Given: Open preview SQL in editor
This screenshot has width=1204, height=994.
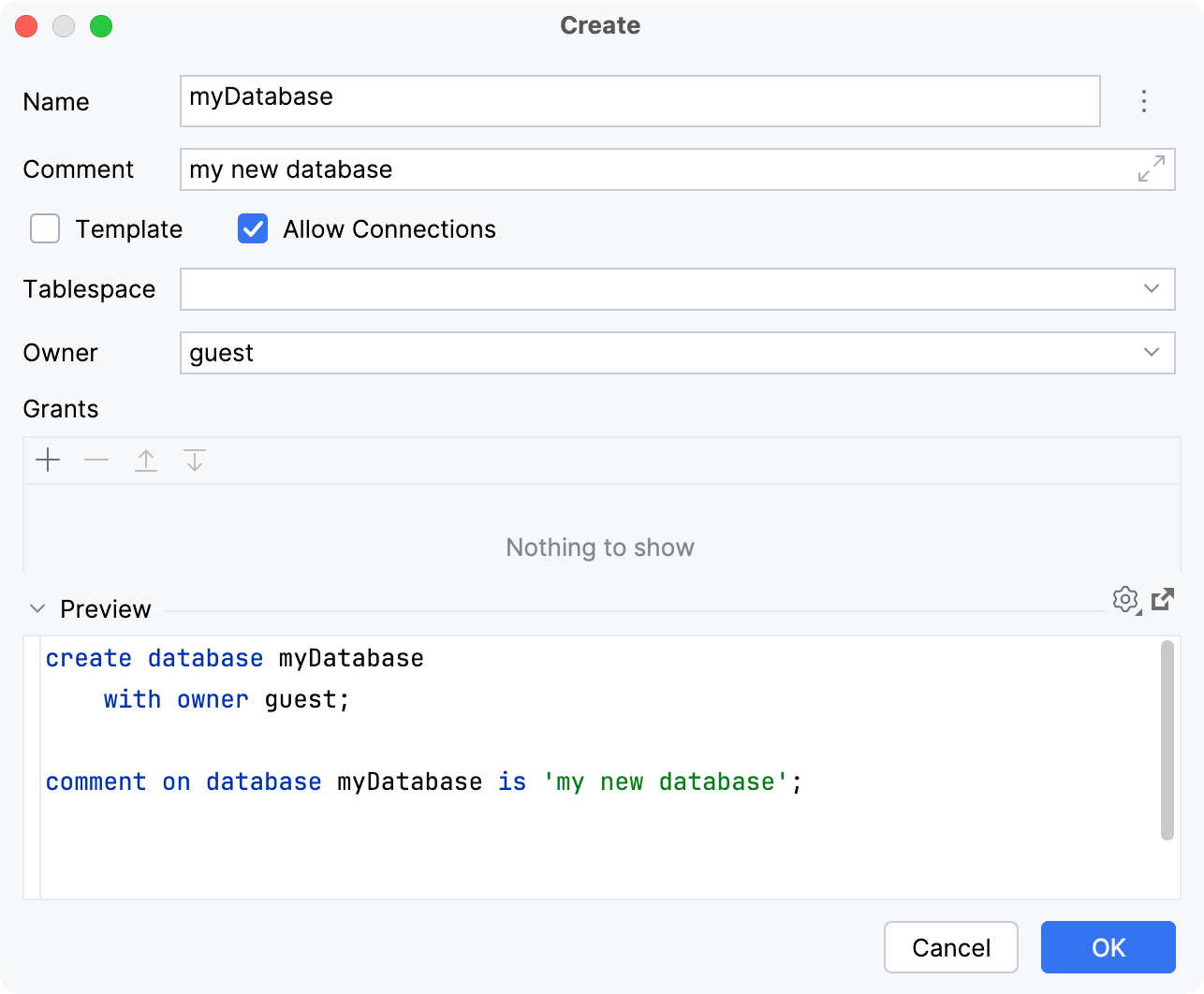Looking at the screenshot, I should pyautogui.click(x=1162, y=600).
